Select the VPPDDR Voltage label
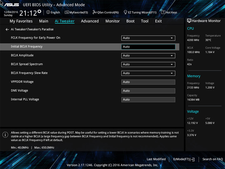 22,82
